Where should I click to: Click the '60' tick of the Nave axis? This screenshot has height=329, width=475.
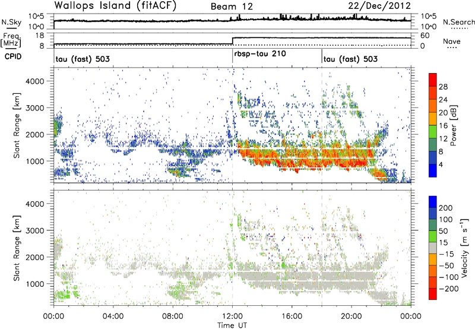pos(425,36)
